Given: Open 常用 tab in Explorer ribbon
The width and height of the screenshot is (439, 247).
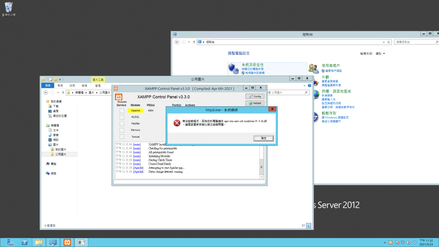Looking at the screenshot, I should pos(60,85).
